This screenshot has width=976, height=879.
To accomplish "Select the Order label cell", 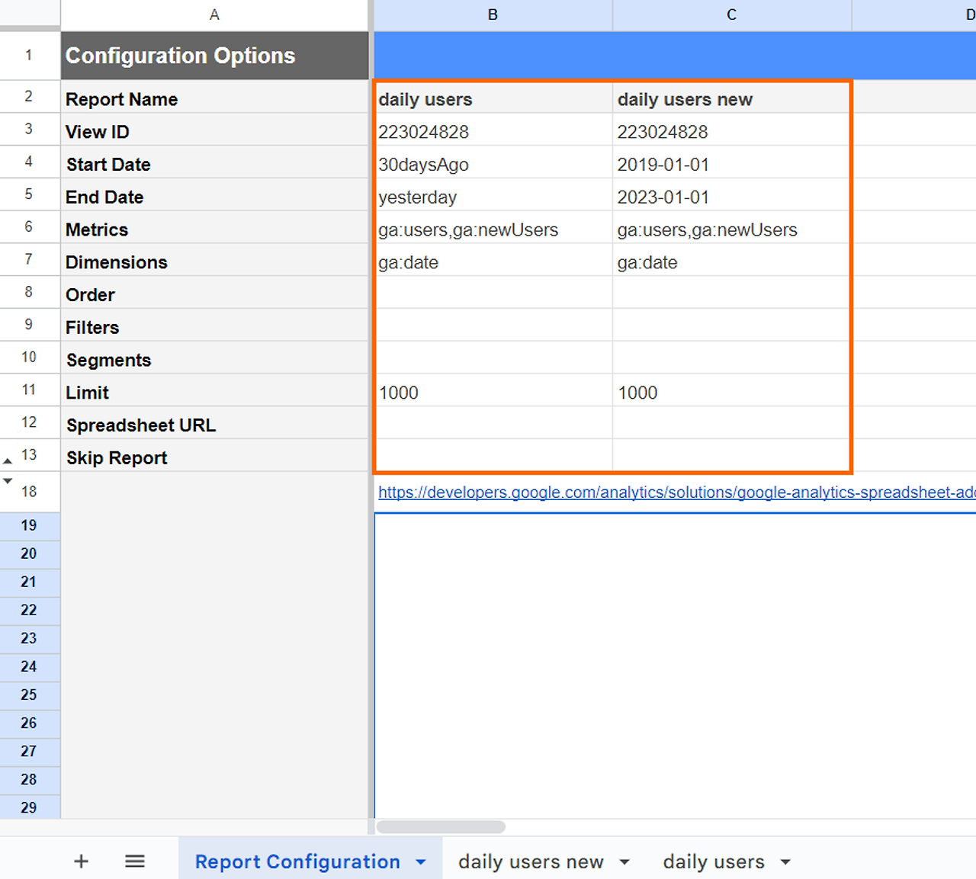I will [x=214, y=293].
